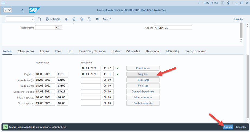
Task: Go back with the left arrow icon
Action: point(22,10)
